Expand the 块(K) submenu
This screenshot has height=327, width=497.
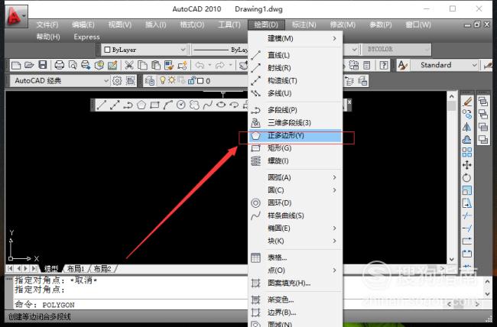pyautogui.click(x=295, y=241)
